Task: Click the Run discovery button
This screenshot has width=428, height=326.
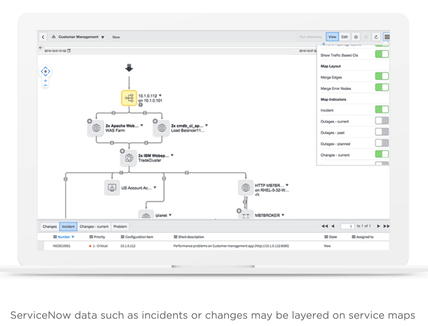Action: click(x=311, y=37)
